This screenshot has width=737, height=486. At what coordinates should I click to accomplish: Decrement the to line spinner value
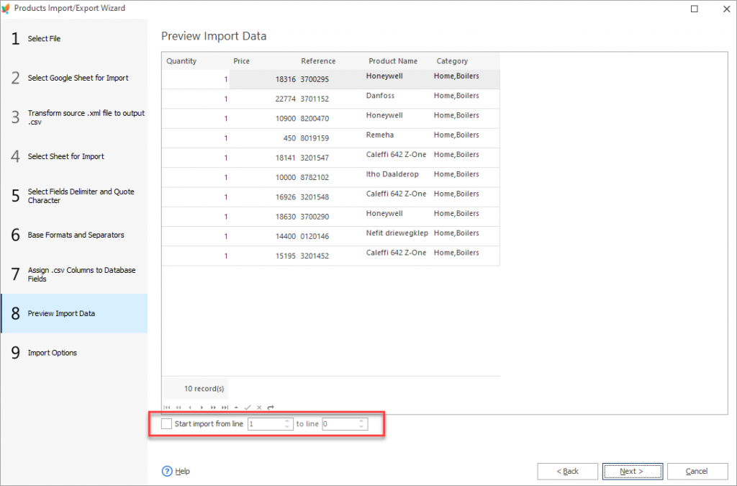point(361,426)
